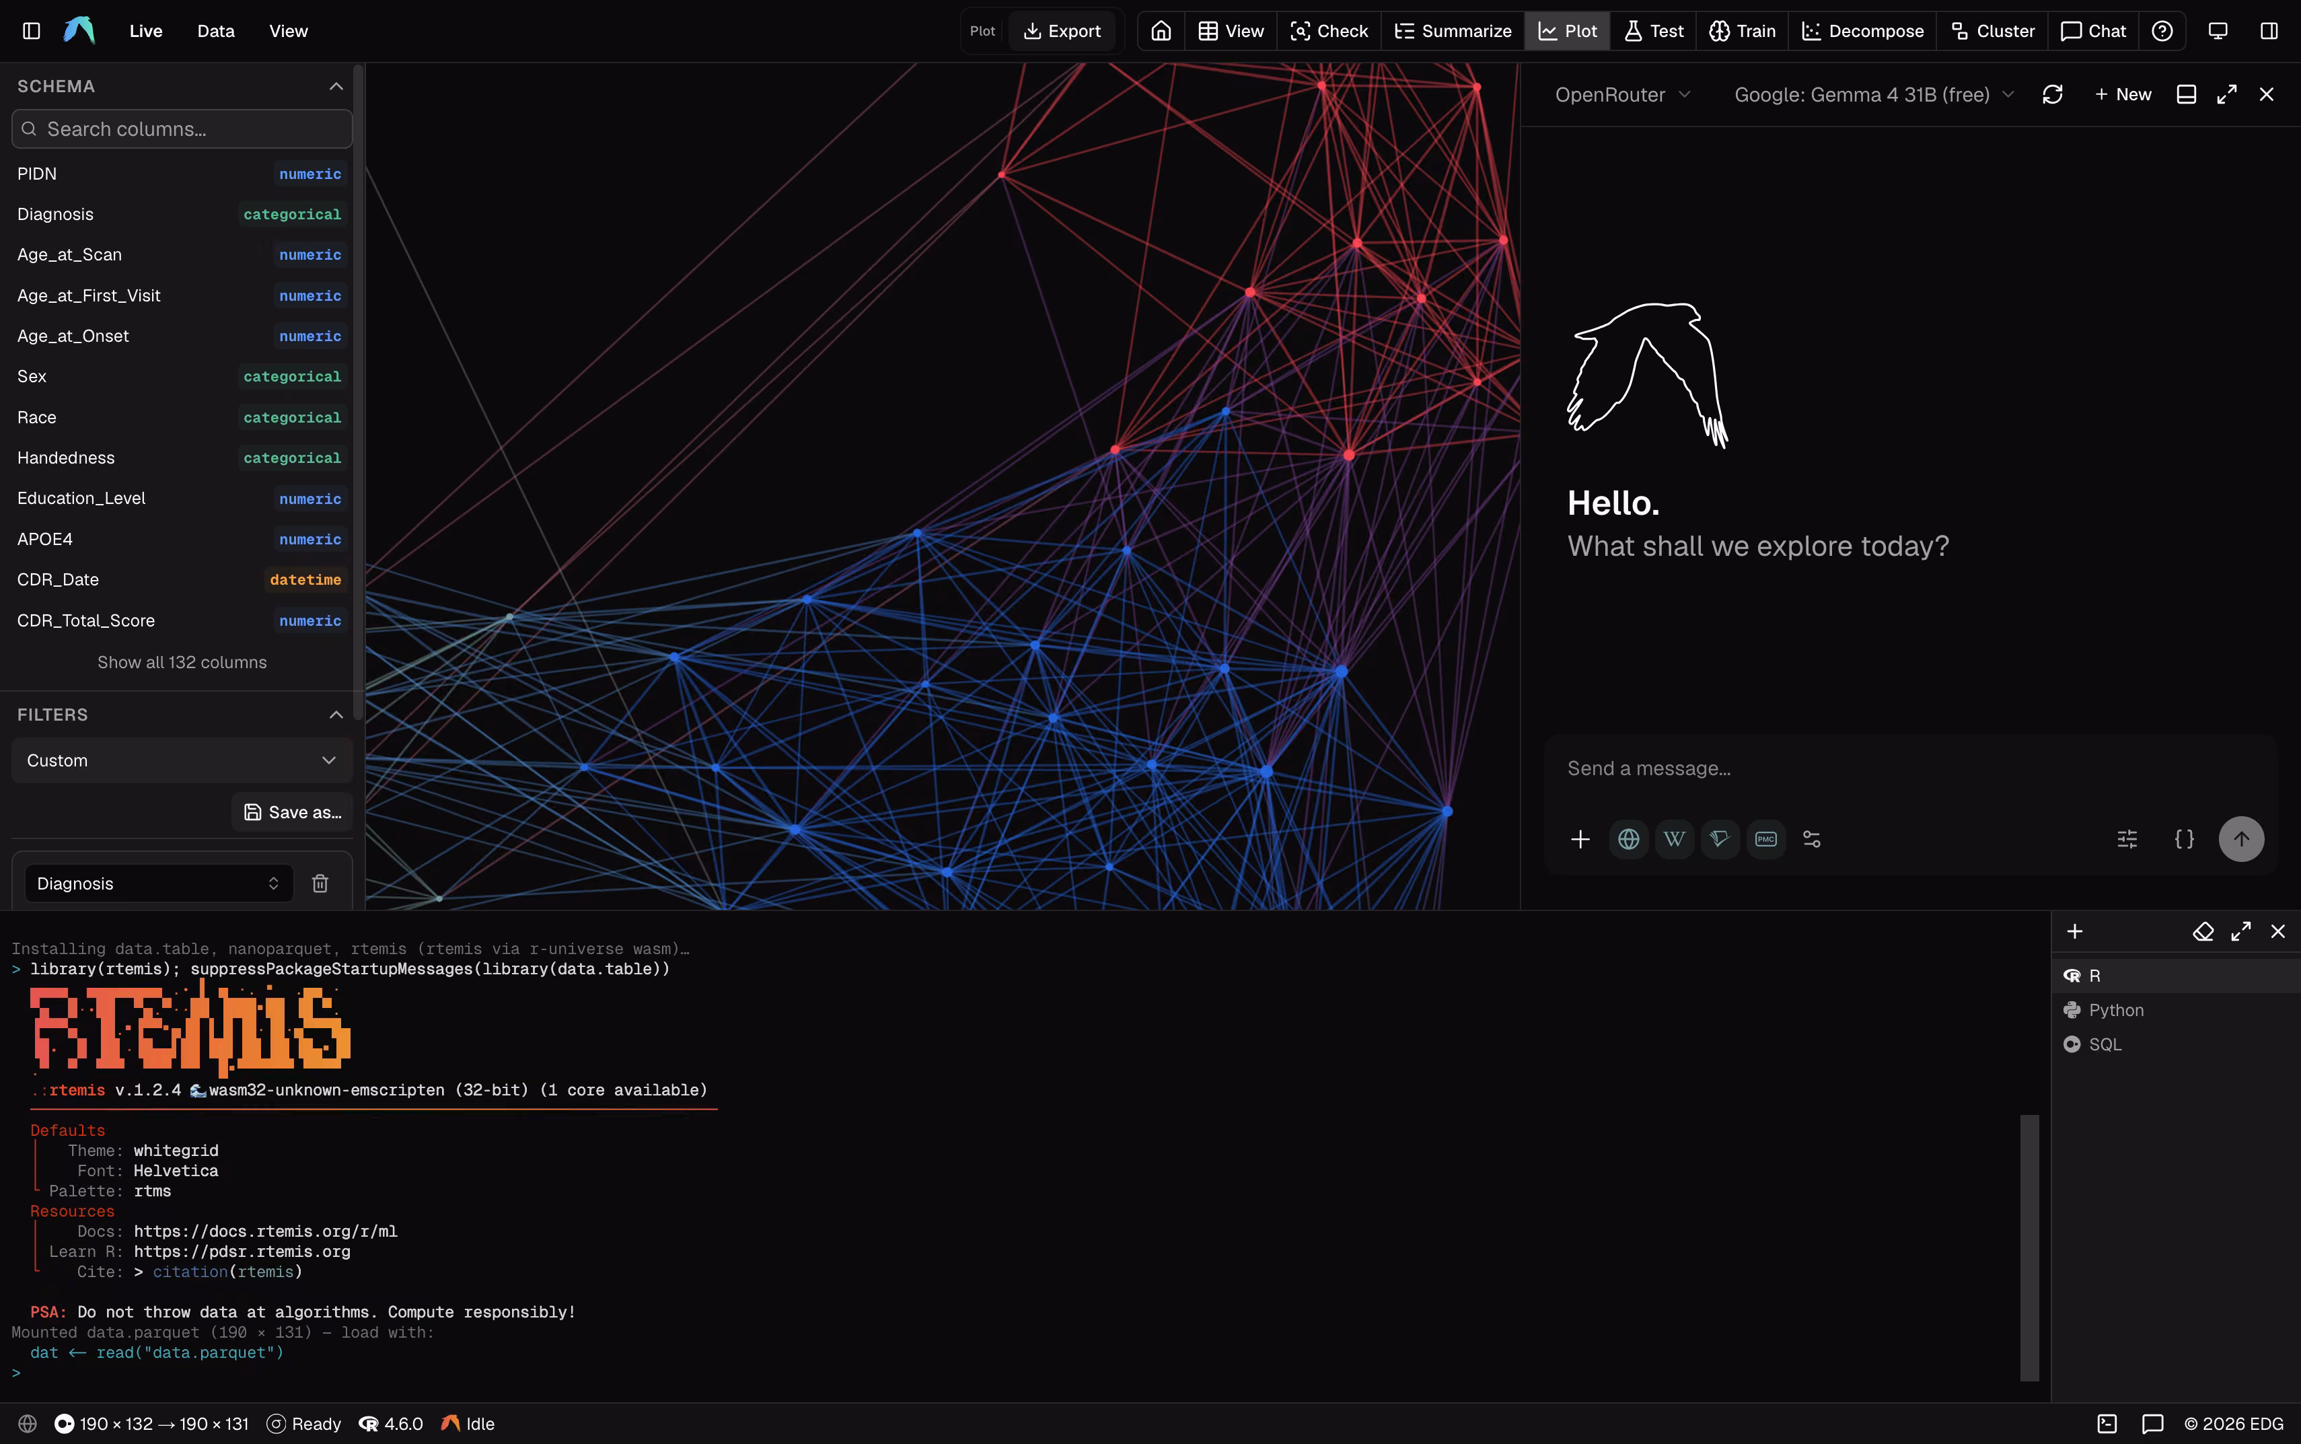The height and width of the screenshot is (1444, 2301).
Task: Toggle the right sidebar panel icon
Action: (x=2269, y=30)
